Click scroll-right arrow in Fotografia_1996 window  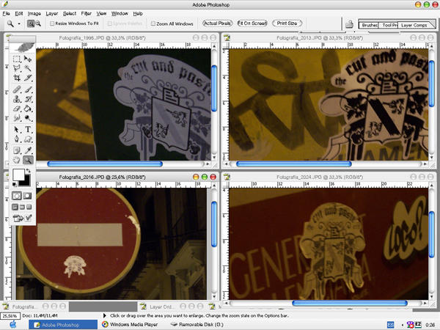coord(208,164)
